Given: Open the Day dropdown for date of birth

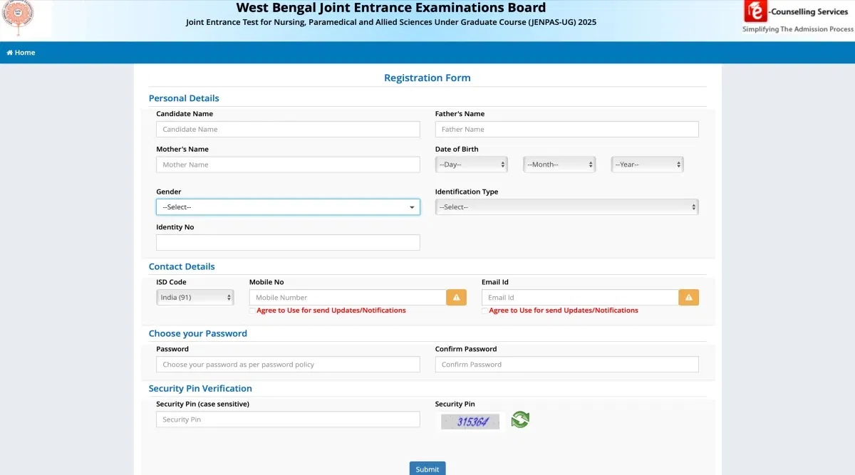Looking at the screenshot, I should click(x=472, y=165).
